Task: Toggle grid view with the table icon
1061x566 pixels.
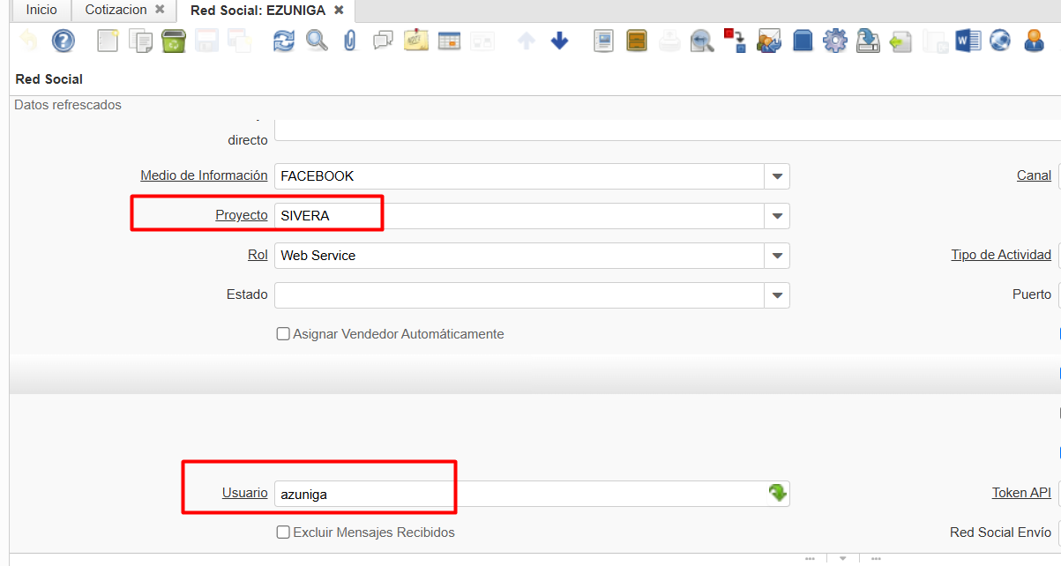Action: 450,41
